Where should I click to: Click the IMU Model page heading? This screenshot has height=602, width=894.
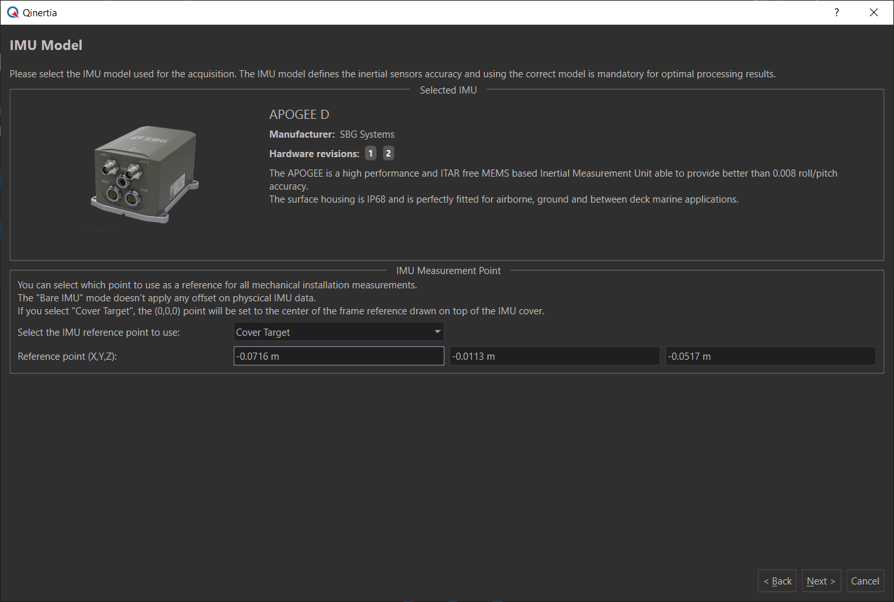(x=46, y=45)
